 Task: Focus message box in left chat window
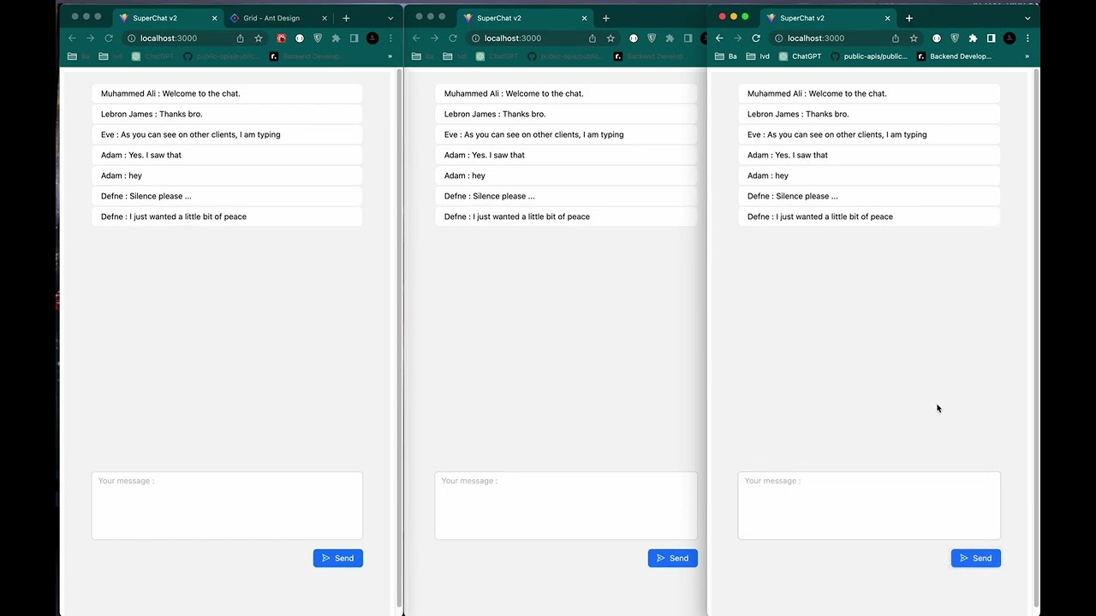pos(227,506)
